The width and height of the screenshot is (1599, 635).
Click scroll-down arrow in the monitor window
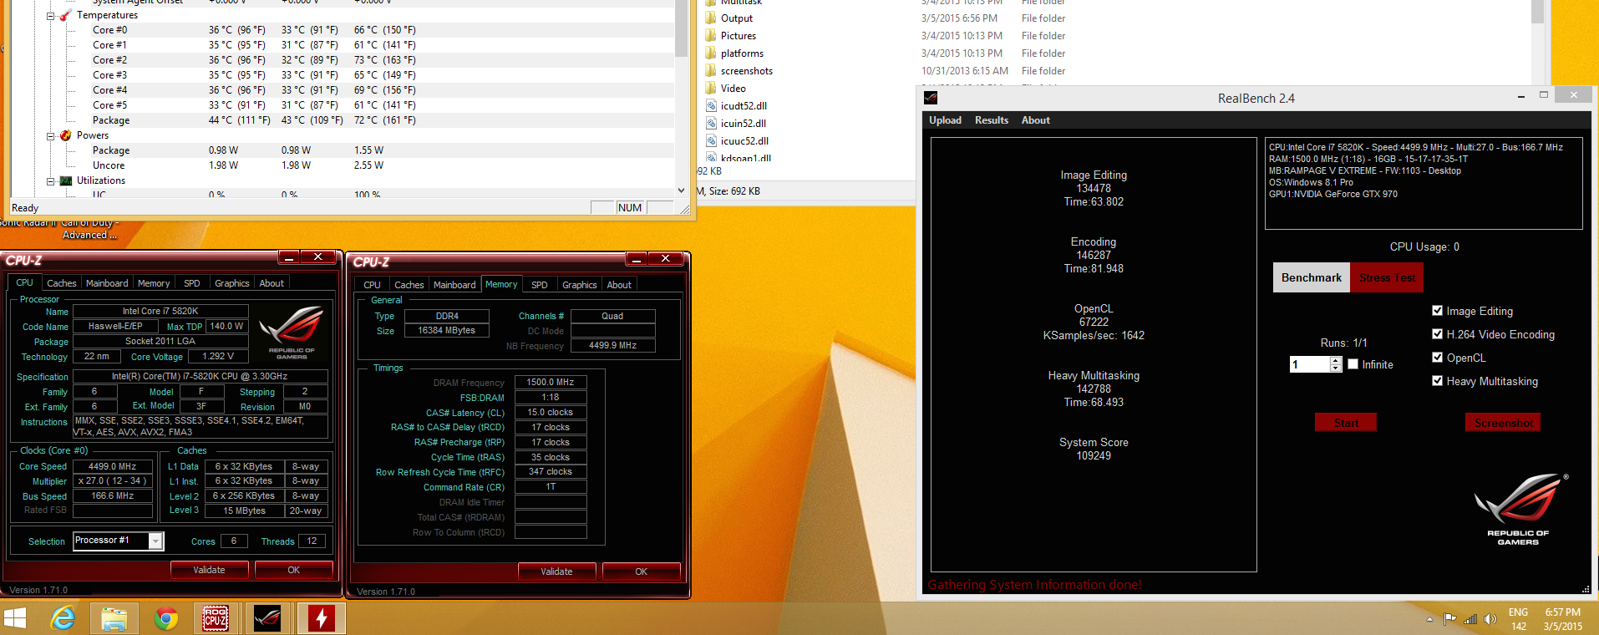click(681, 190)
